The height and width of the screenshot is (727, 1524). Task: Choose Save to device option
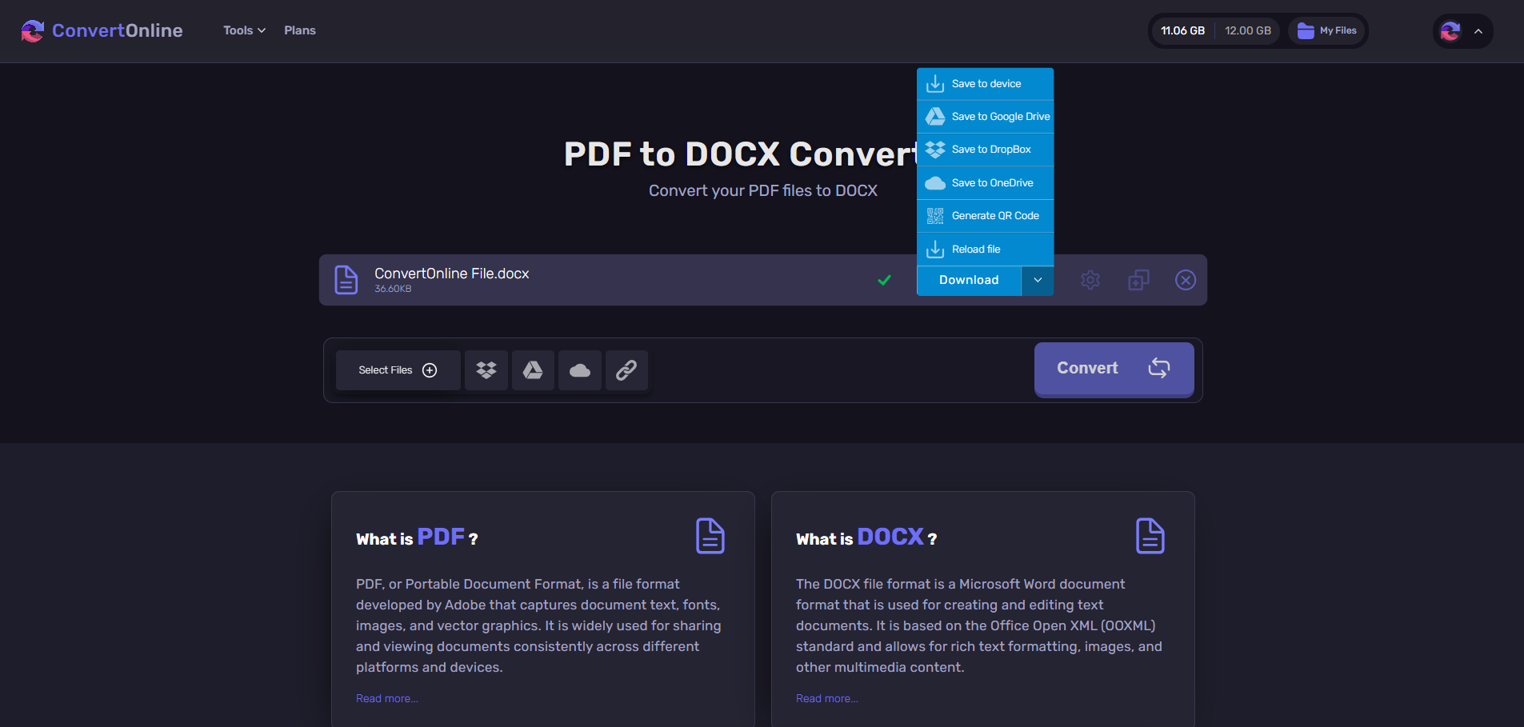(985, 84)
